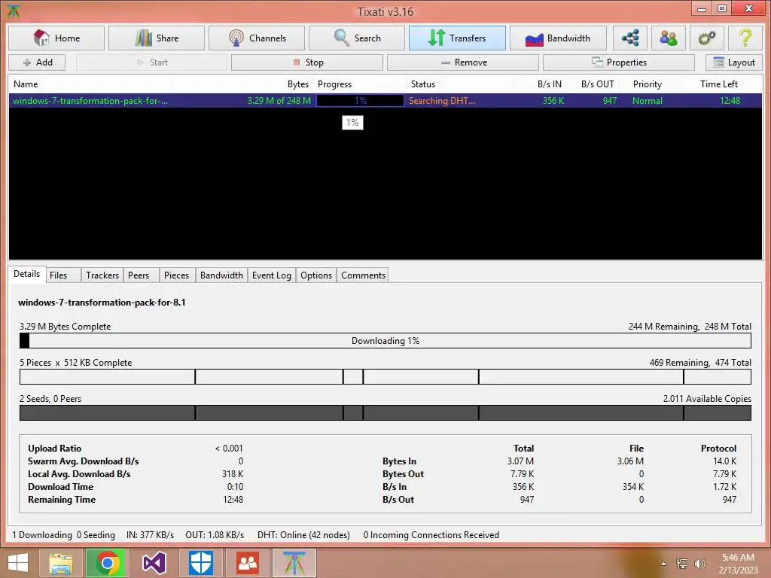771x578 pixels.
Task: Click the 1% progress bar in transfer row
Action: (360, 101)
